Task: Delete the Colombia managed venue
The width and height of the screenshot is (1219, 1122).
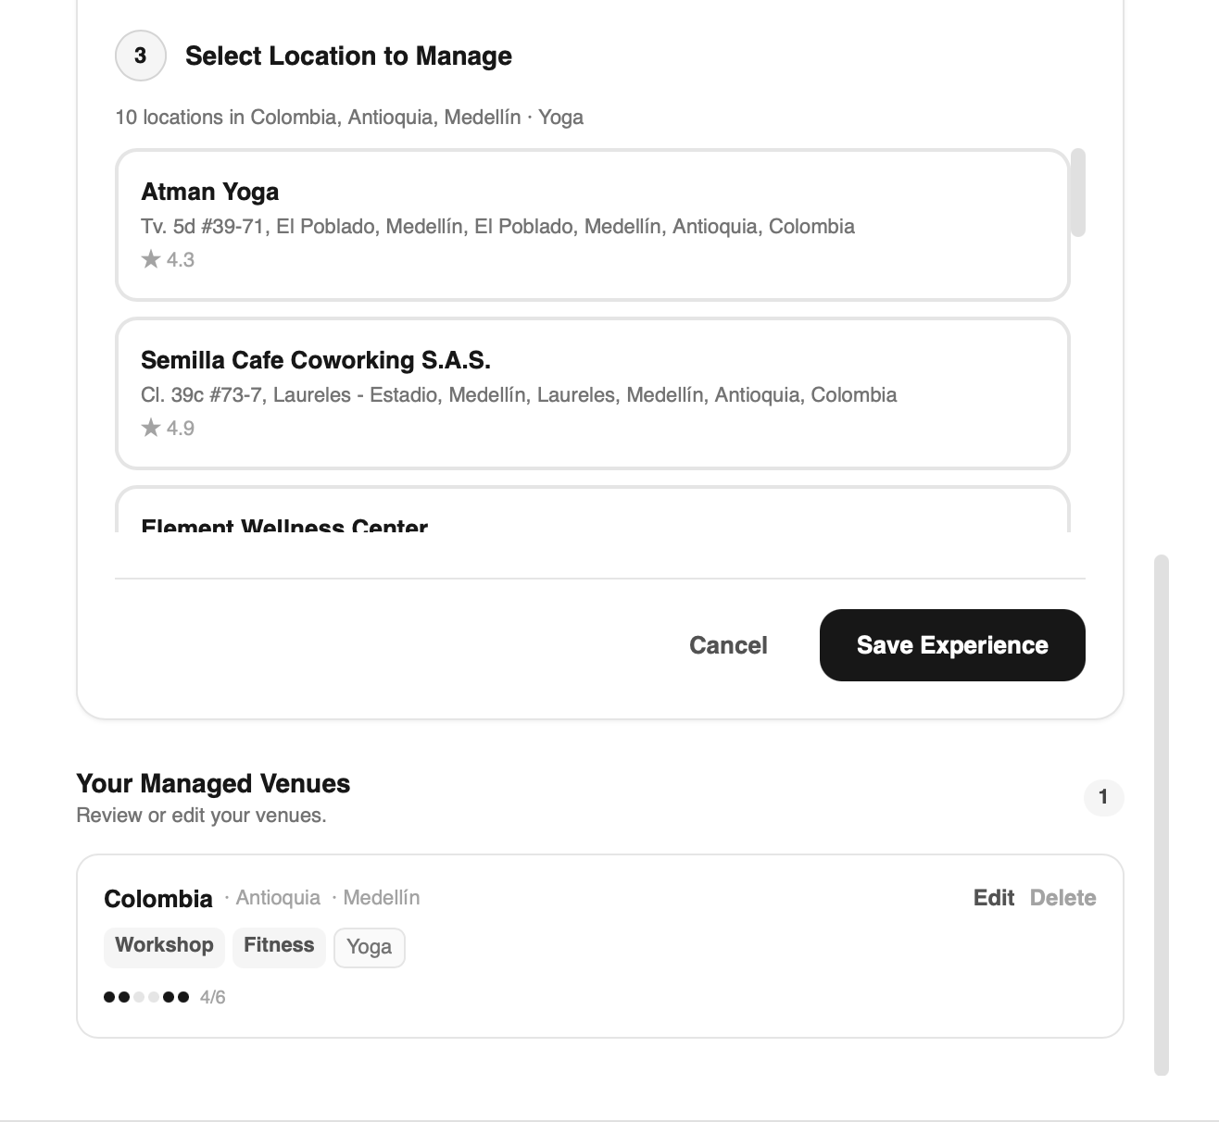Action: [1062, 898]
